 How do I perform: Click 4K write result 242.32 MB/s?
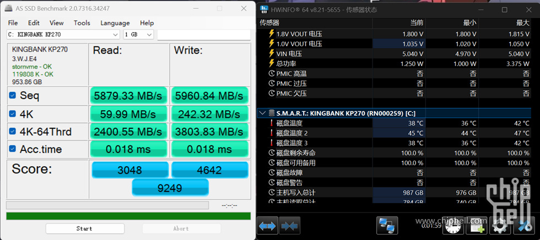coord(209,114)
